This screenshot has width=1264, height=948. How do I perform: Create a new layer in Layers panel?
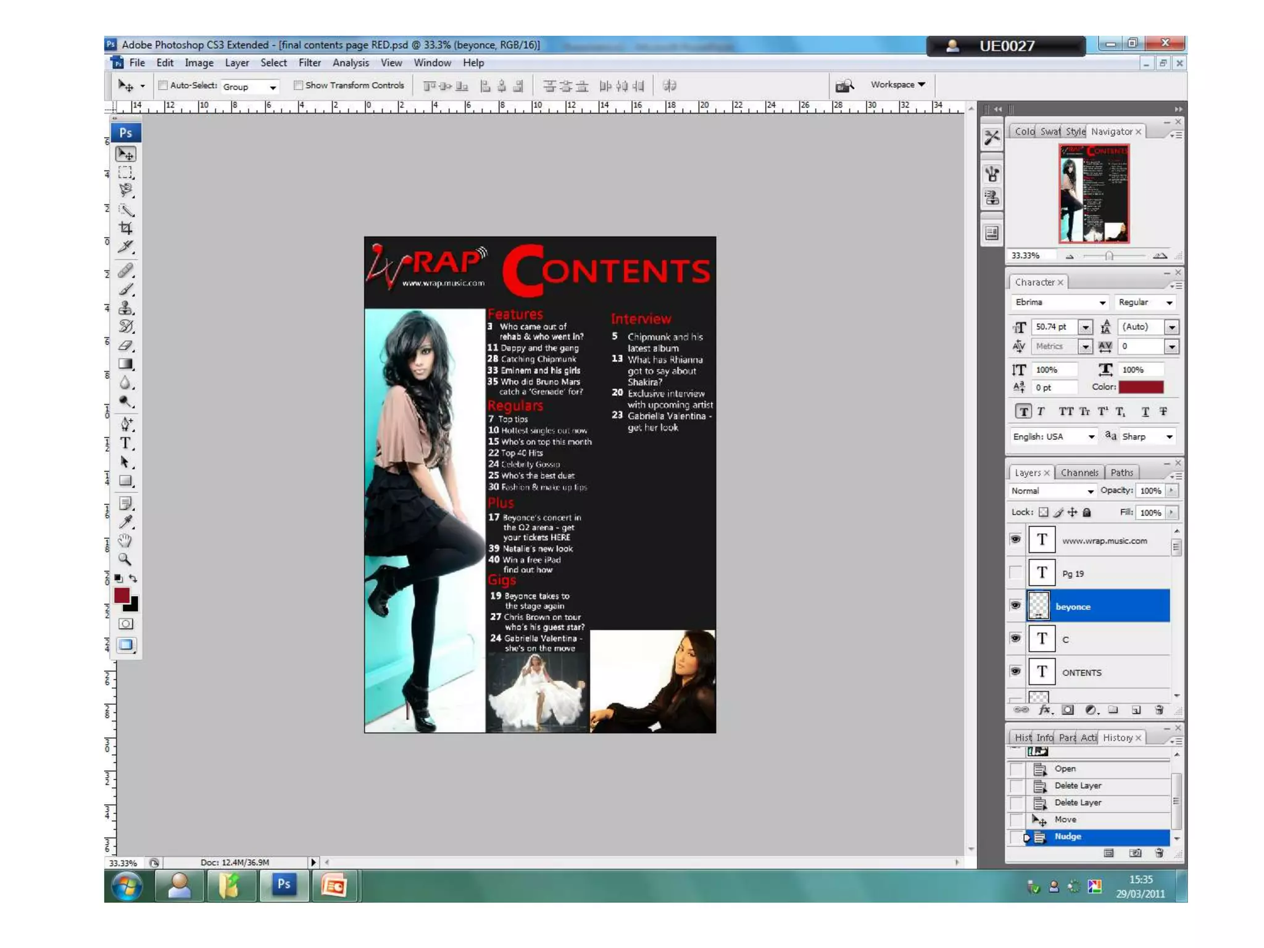click(x=1136, y=710)
